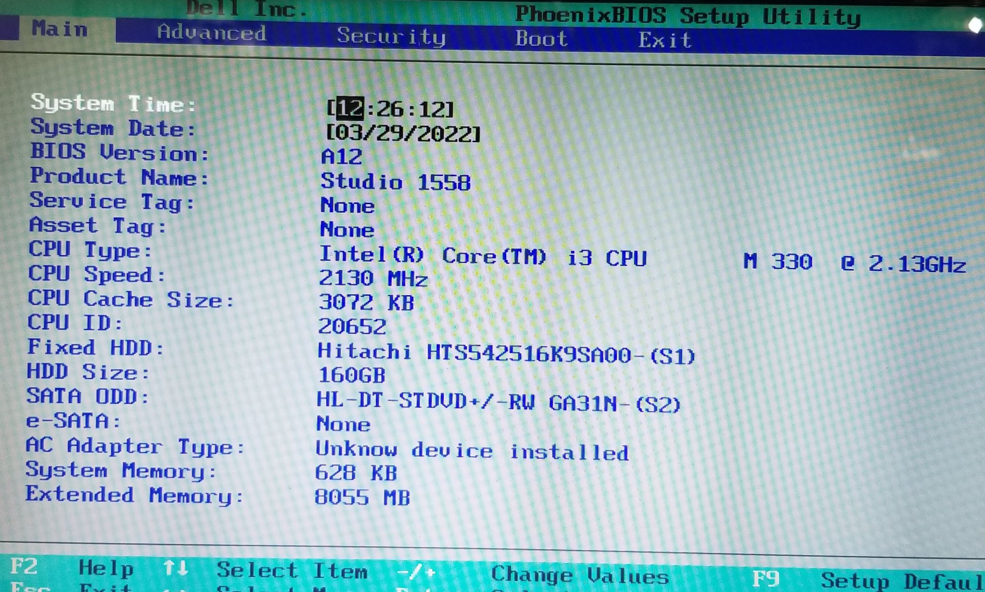
Task: Click the Studio 1558 product name
Action: point(396,182)
